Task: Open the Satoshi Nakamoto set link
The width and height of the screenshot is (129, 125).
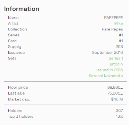Action: pos(106,76)
